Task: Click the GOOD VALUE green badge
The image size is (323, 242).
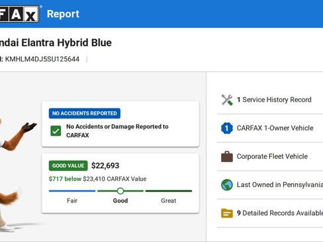Action: click(68, 165)
